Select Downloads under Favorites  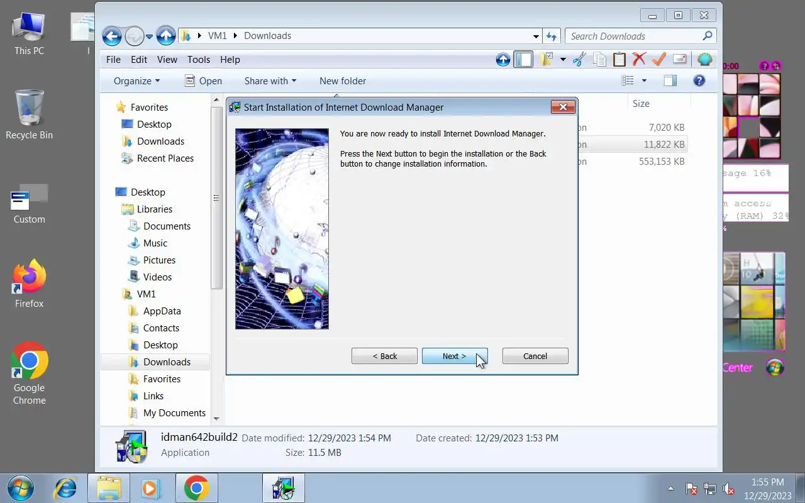[x=160, y=141]
